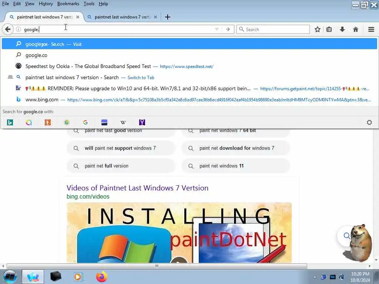Show bookmarks list icon
The image size is (379, 284).
point(329,30)
